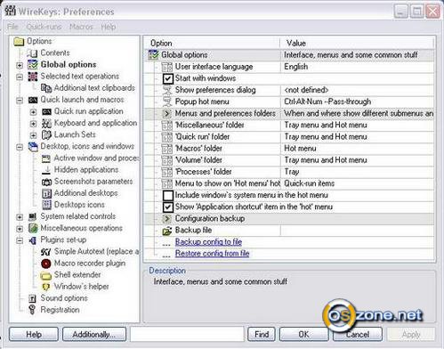Click the Screenshots parameters camera icon

coord(46,182)
